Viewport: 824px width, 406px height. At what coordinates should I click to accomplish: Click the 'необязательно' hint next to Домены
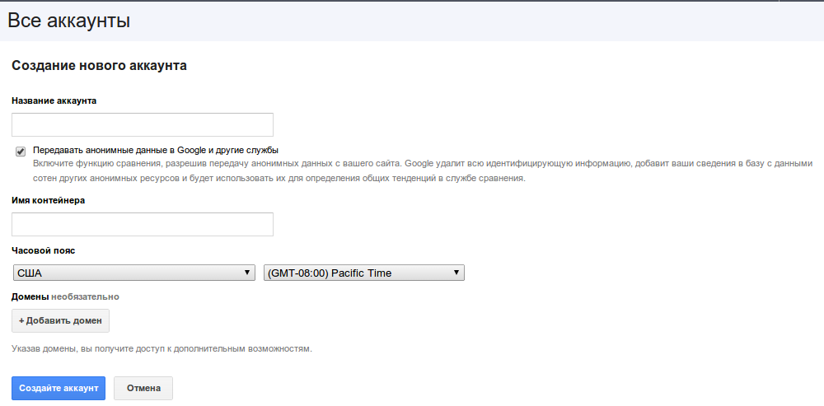[x=85, y=296]
